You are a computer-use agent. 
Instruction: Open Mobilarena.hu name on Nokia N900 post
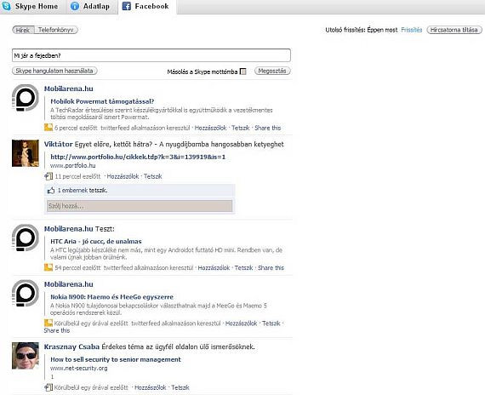tap(68, 284)
